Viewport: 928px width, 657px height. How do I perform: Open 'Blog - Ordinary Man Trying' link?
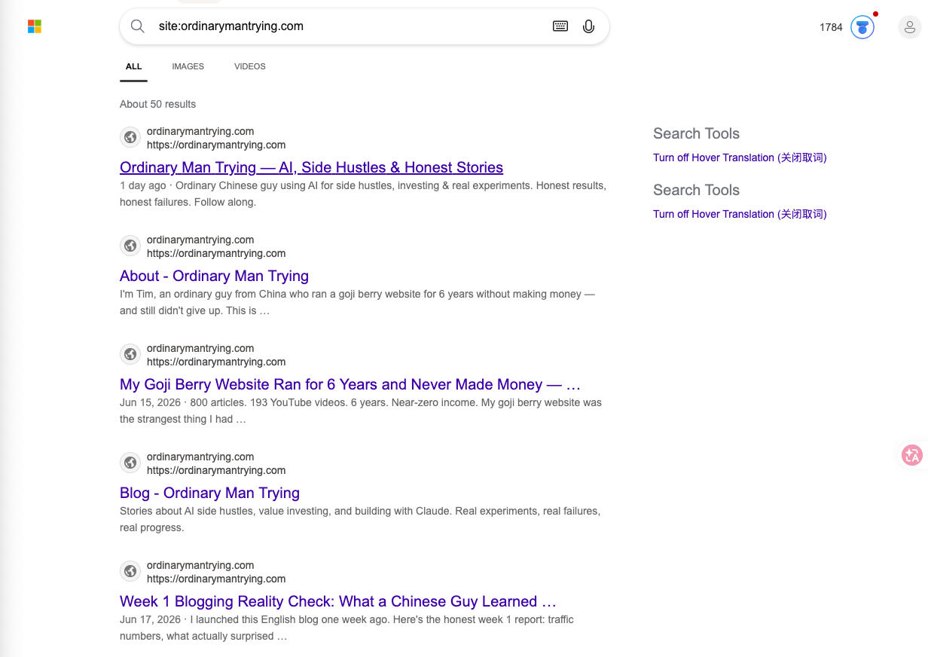(x=209, y=493)
